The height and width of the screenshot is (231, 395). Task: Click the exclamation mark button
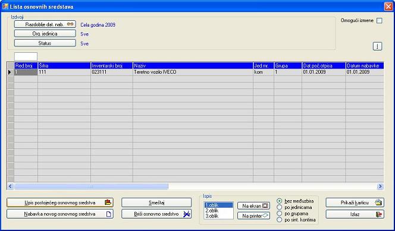point(377,46)
